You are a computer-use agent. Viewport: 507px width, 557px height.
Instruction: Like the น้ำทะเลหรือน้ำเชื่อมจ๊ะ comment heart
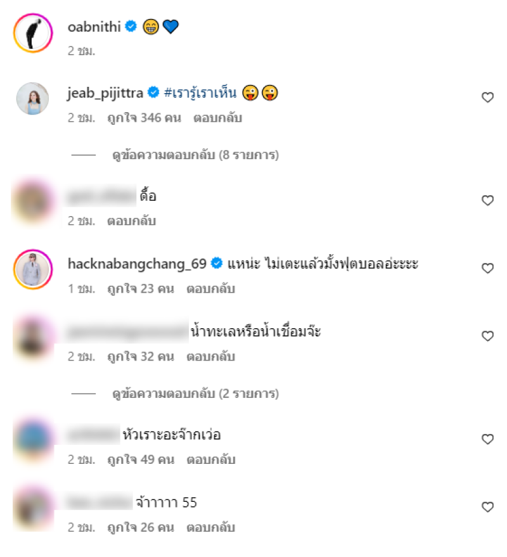click(487, 336)
